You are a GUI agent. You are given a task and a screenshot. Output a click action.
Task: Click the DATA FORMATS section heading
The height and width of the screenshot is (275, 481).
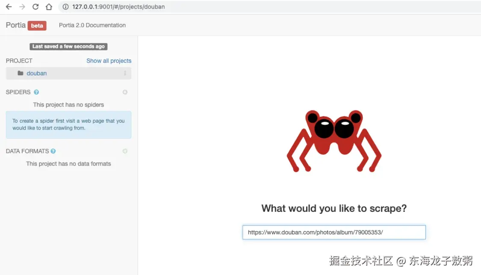coord(27,151)
